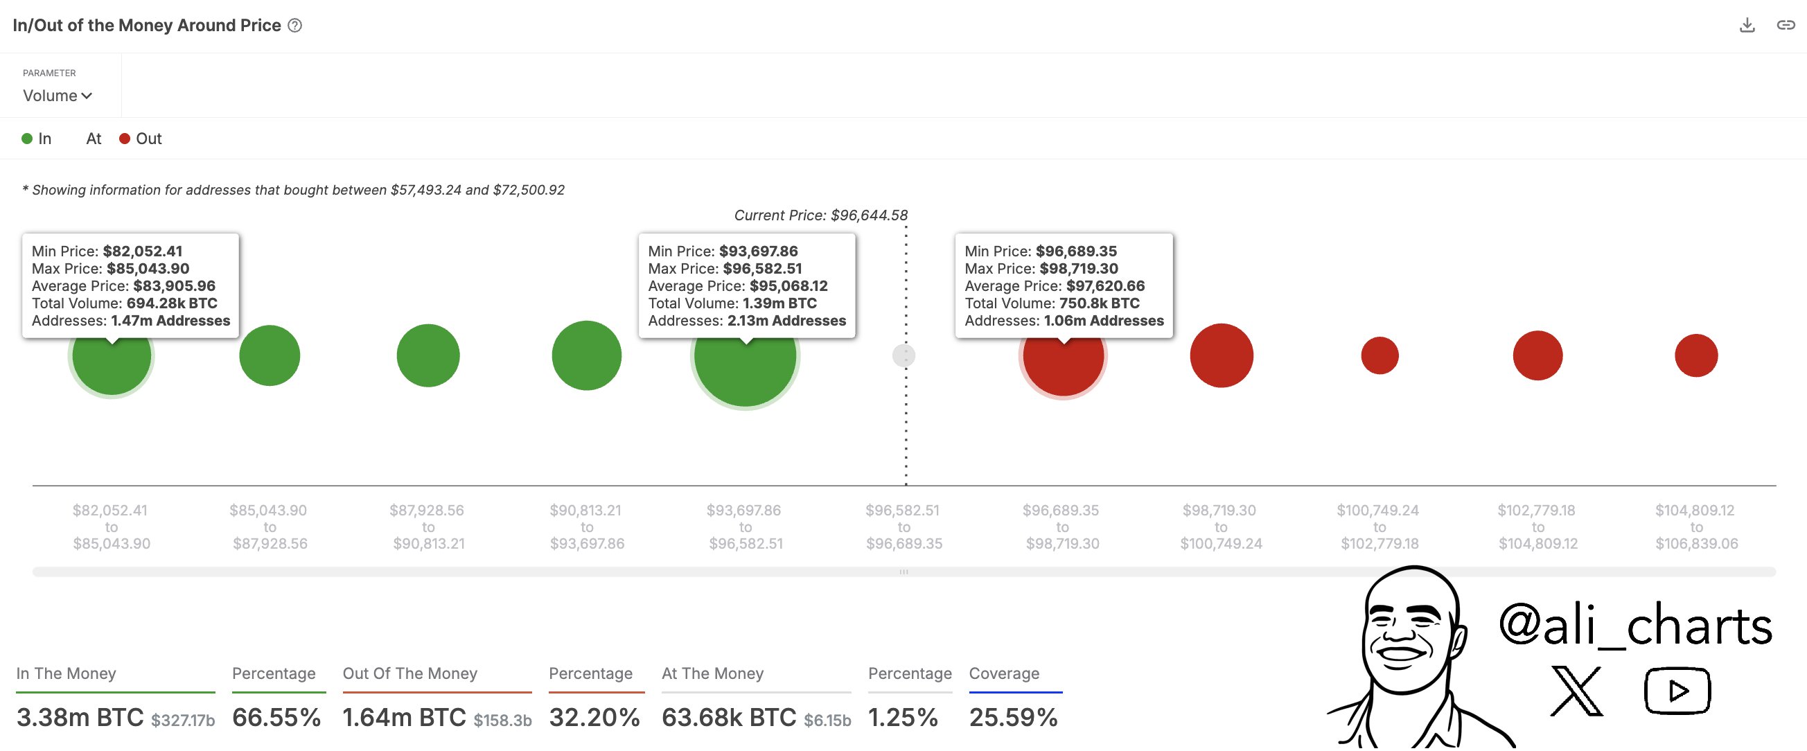This screenshot has height=751, width=1807.
Task: Toggle visibility of the At series
Action: click(x=94, y=138)
